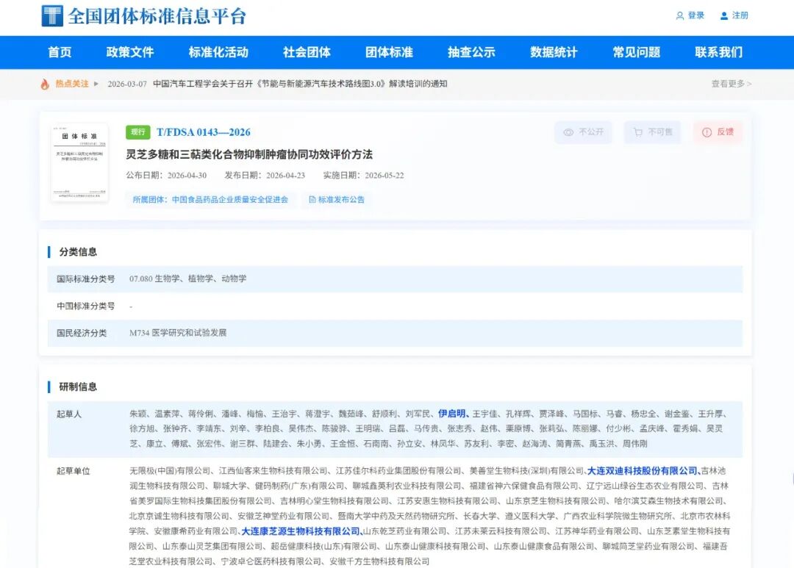Click 发布日期 2026-04-23 text
This screenshot has width=794, height=568.
265,176
